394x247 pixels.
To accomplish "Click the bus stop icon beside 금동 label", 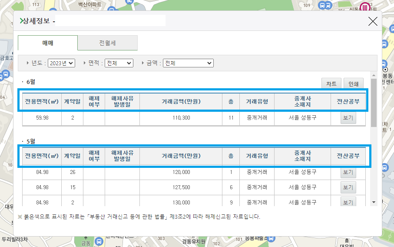I will coord(99,241).
